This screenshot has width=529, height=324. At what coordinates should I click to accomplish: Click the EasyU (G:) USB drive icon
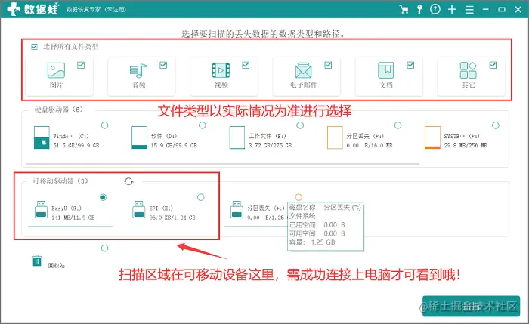click(41, 209)
